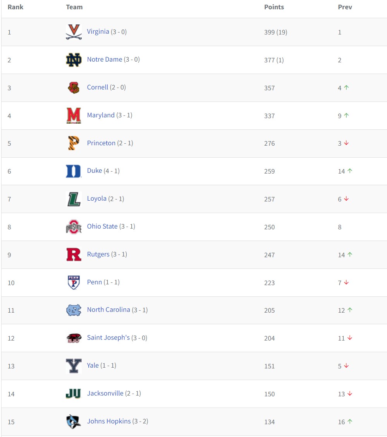Click the green up arrow in Maryland's row
Screen dimensions: 387x437
tap(346, 115)
